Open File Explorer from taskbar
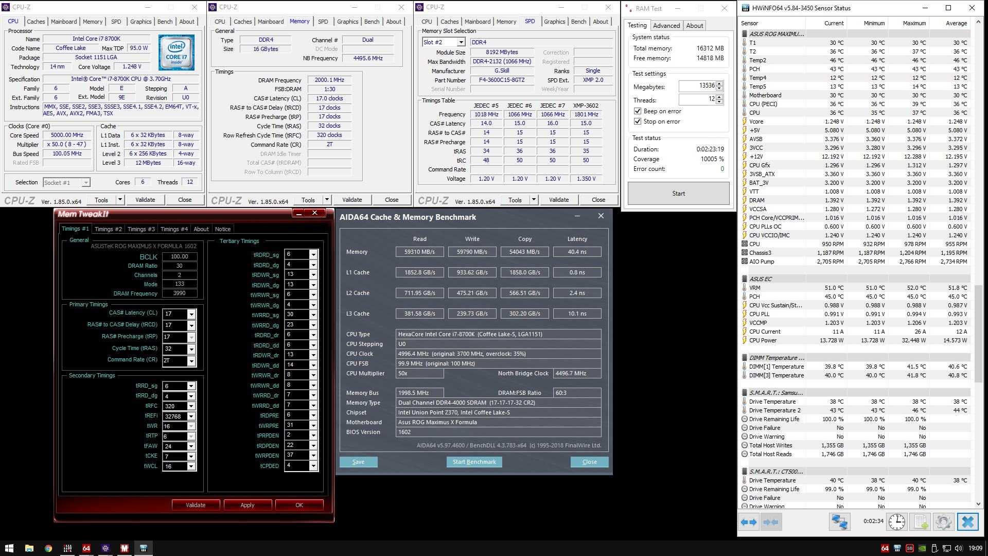This screenshot has height=556, width=988. pos(29,548)
